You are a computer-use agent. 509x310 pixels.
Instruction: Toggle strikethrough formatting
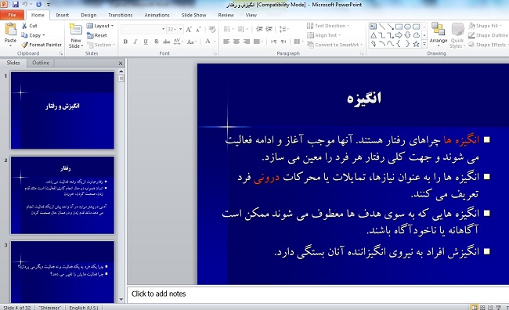pos(167,41)
